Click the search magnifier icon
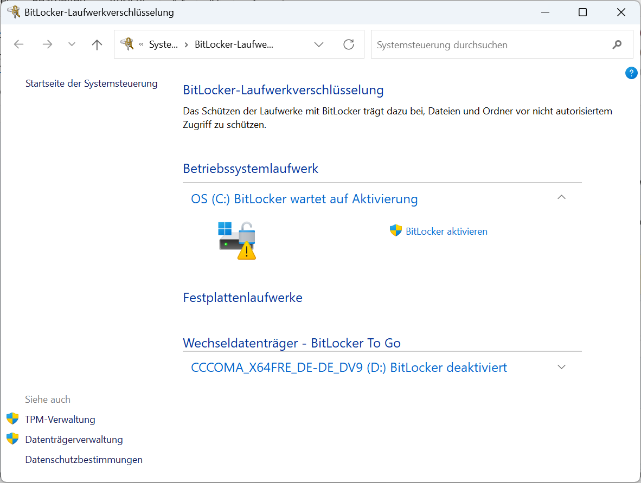641x483 pixels. tap(617, 44)
